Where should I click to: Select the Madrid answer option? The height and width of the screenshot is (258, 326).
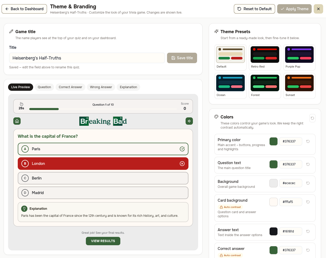tap(103, 193)
